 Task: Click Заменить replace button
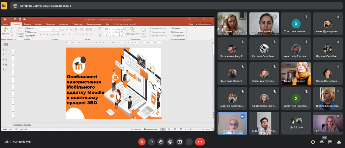click(178, 32)
